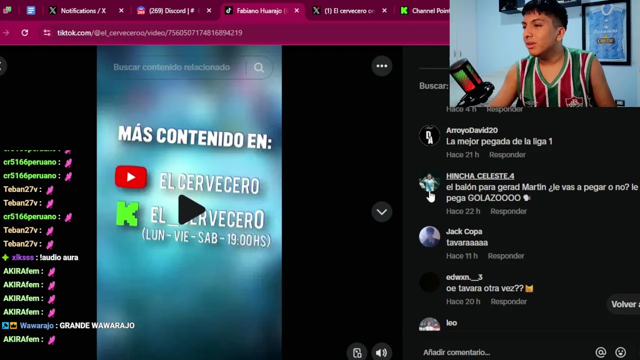Click the TikTok URL address bar
Viewport: 640px width, 360px height.
pyautogui.click(x=149, y=32)
